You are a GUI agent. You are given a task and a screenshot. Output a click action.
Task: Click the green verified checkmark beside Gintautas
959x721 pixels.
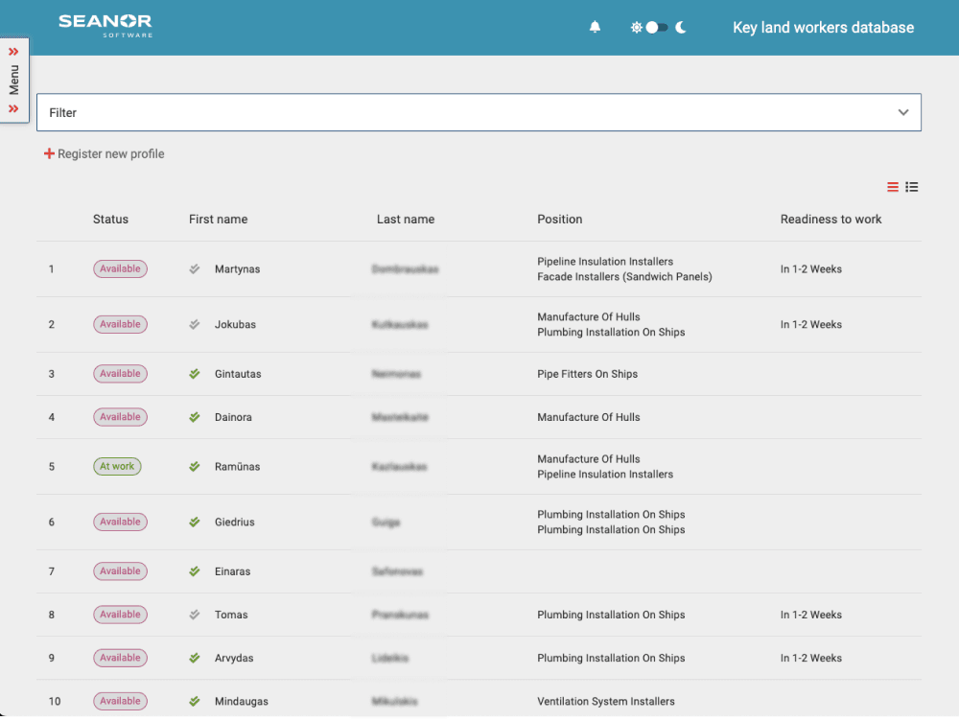tap(195, 374)
